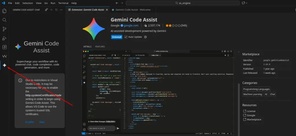Open the Extensions view in activity bar
296x136 pixels.
[4, 47]
